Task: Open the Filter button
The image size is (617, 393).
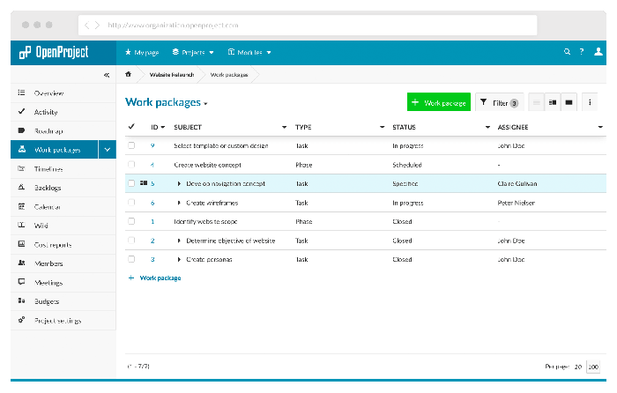Action: tap(500, 103)
